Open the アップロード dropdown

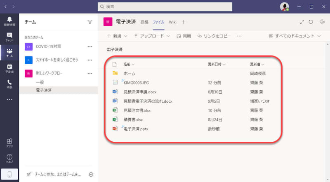[152, 36]
